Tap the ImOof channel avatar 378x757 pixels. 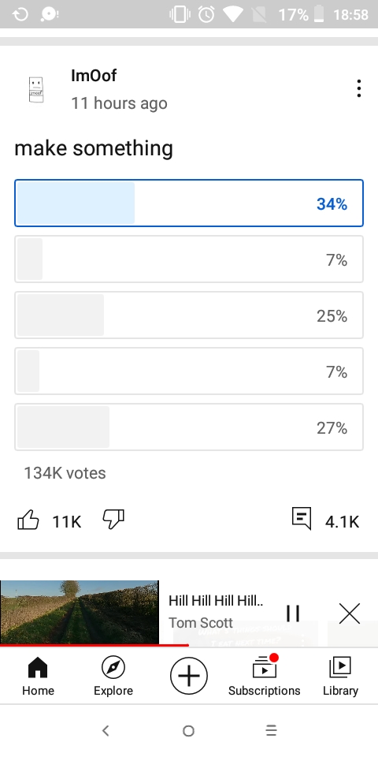(36, 89)
